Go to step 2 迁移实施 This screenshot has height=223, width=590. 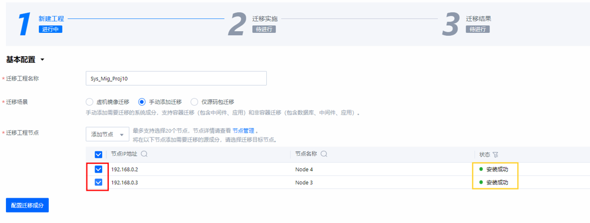point(265,19)
